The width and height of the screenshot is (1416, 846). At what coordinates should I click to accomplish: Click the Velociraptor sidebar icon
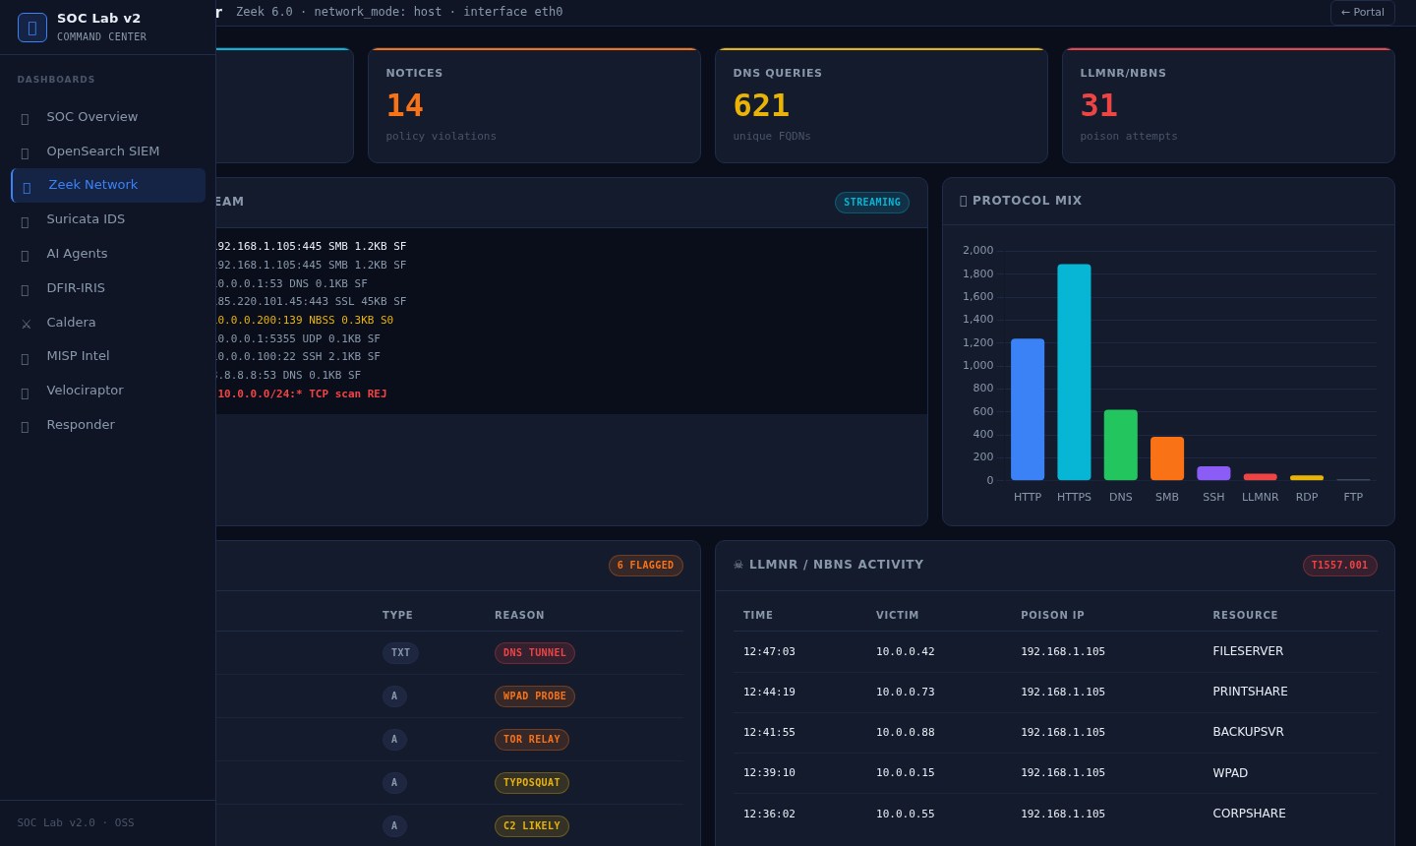26,390
